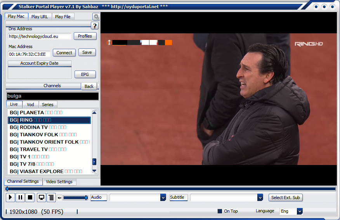Select BG| TV 7/8 channel

(x=49, y=164)
